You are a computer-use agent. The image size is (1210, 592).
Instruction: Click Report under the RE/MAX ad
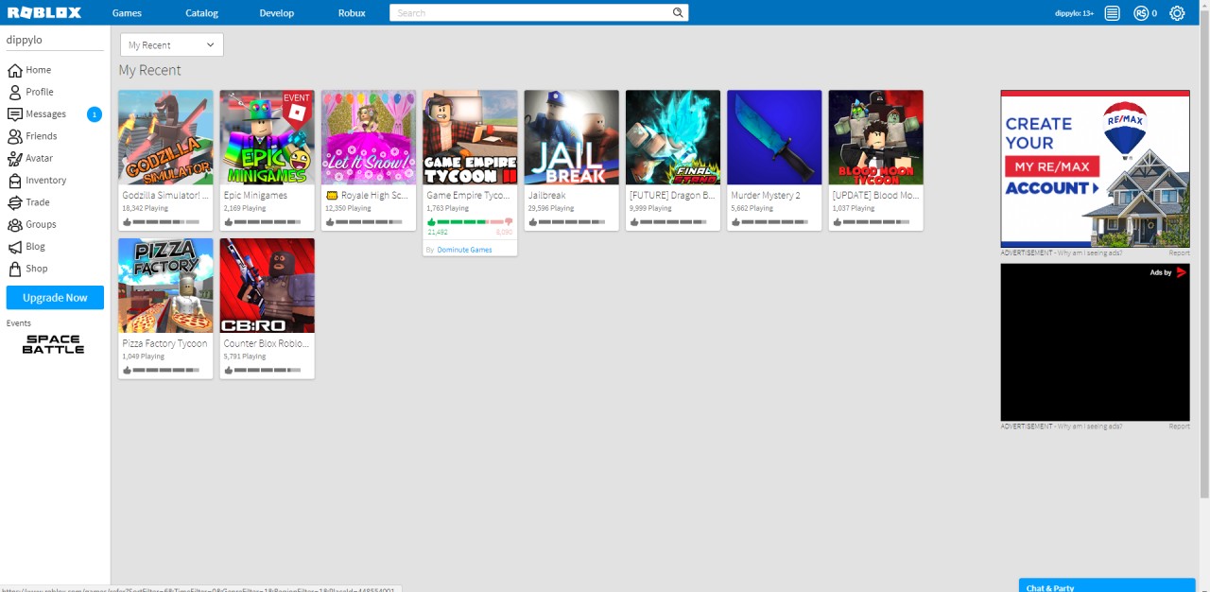(1179, 253)
